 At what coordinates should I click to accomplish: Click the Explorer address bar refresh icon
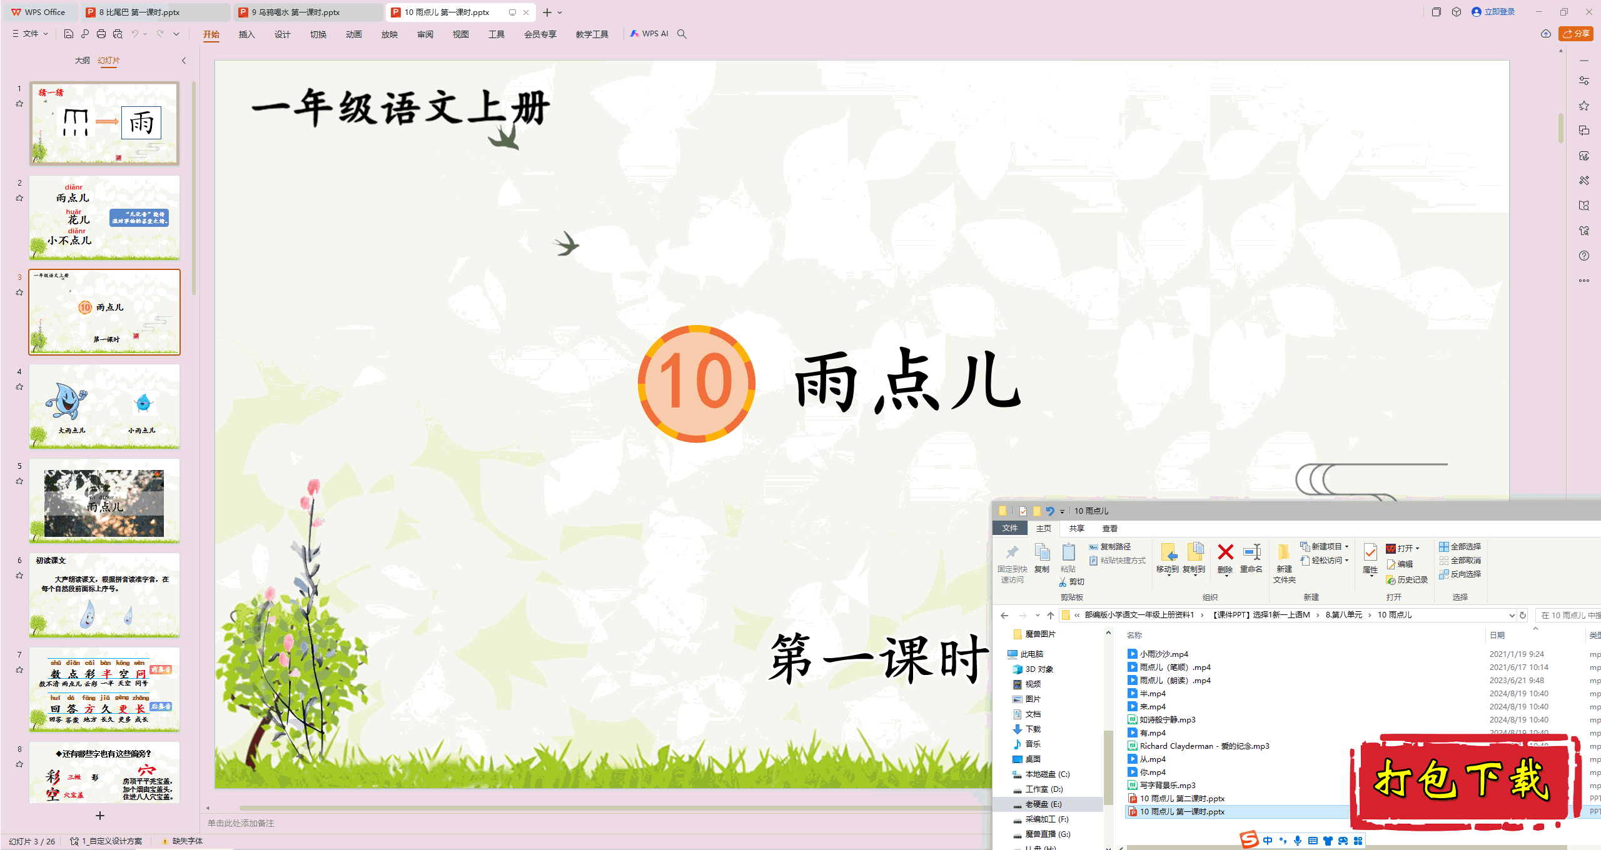click(x=1523, y=615)
